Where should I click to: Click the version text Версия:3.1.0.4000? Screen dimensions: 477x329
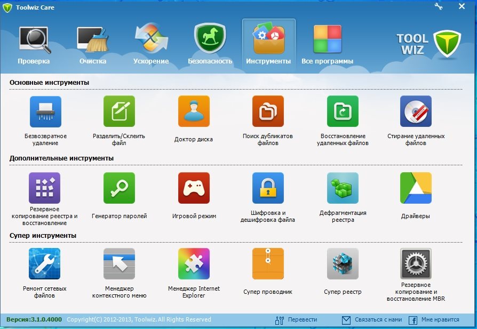point(34,319)
